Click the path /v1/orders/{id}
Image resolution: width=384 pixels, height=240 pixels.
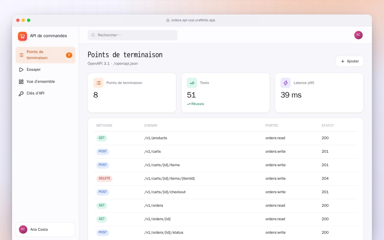(157, 219)
